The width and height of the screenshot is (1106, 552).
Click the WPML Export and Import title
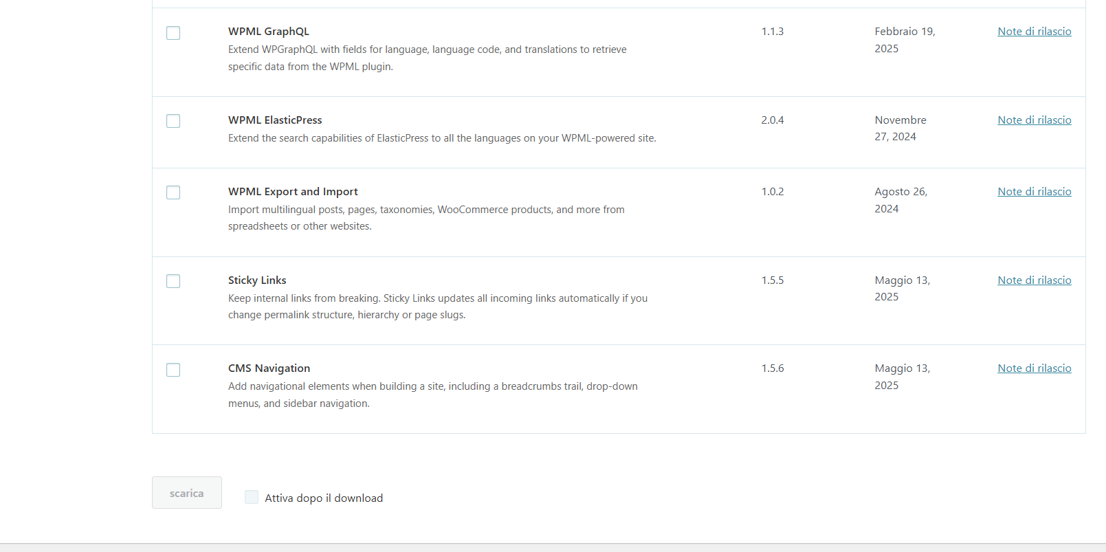coord(293,192)
